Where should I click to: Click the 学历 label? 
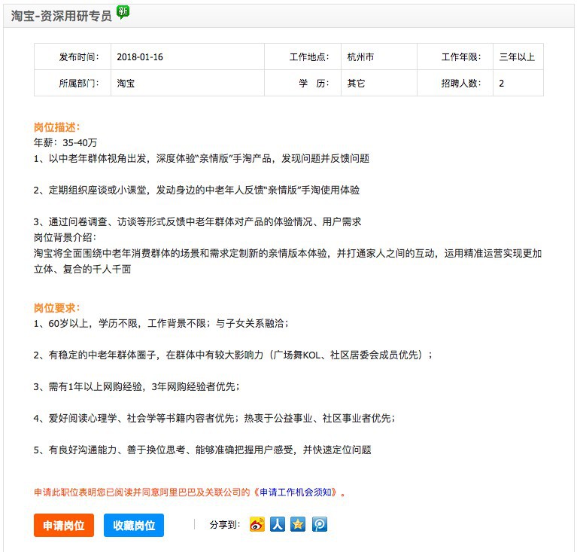click(x=314, y=84)
